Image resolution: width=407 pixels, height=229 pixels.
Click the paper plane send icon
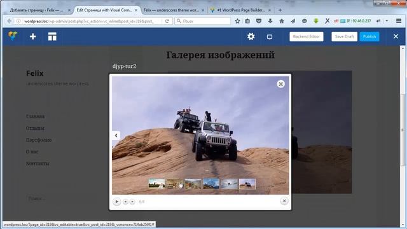293,21
